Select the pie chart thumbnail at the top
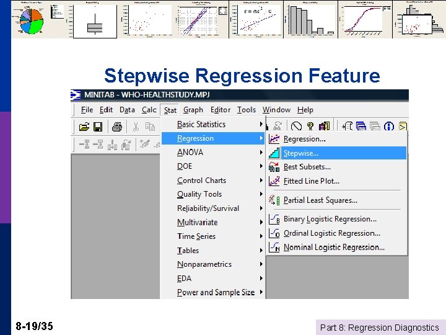 (x=32, y=20)
